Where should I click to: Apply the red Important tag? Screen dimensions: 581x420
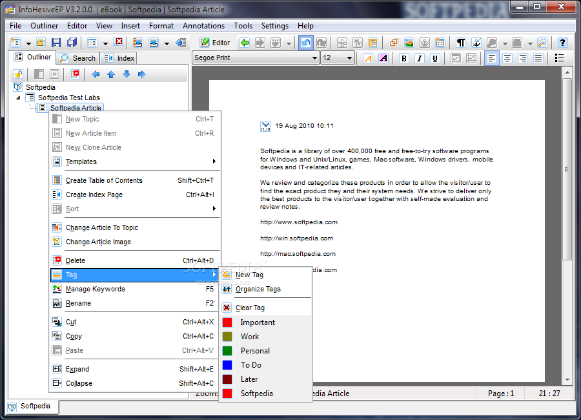click(266, 322)
